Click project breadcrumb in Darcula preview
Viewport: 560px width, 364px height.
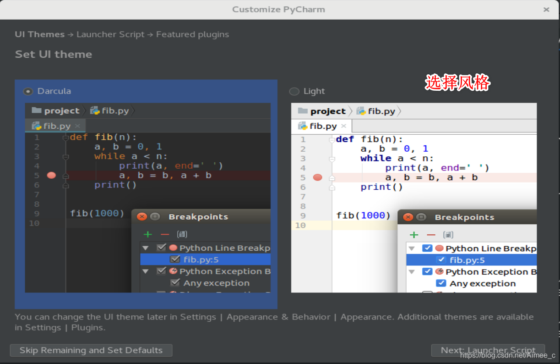55,110
